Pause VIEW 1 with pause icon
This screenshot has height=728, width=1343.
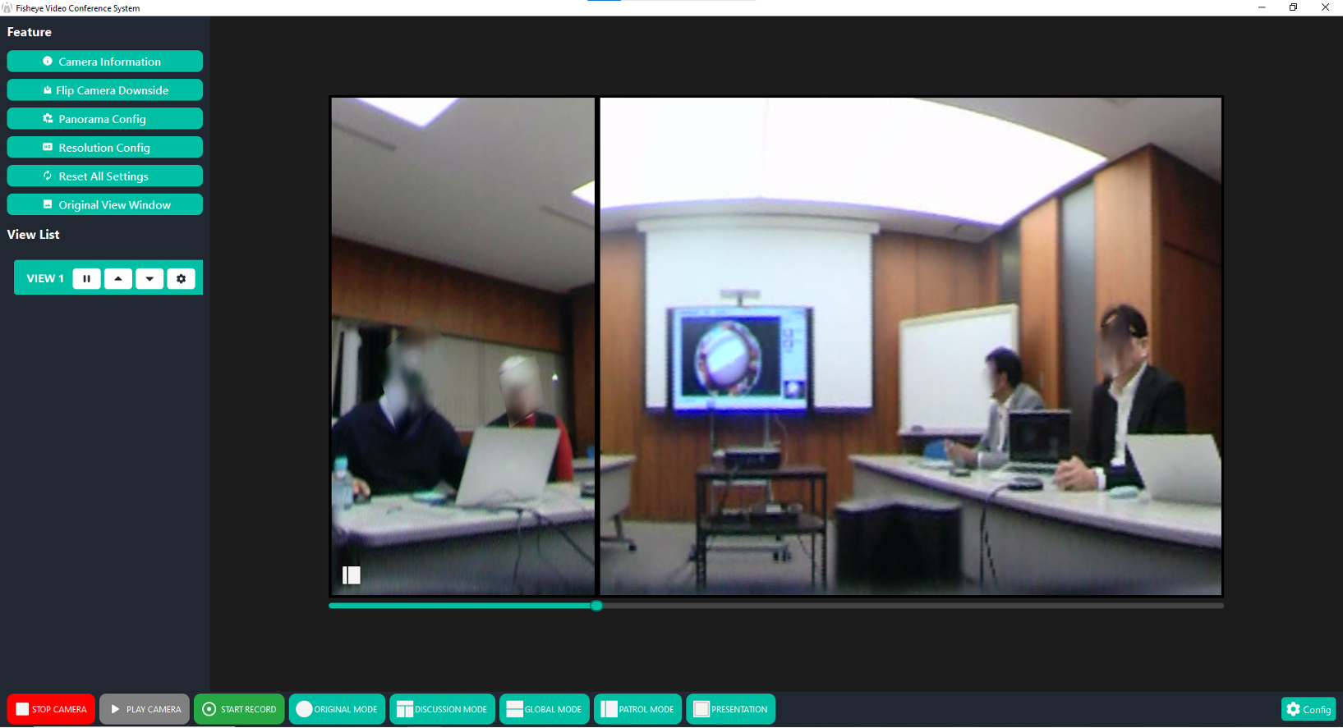click(x=86, y=279)
